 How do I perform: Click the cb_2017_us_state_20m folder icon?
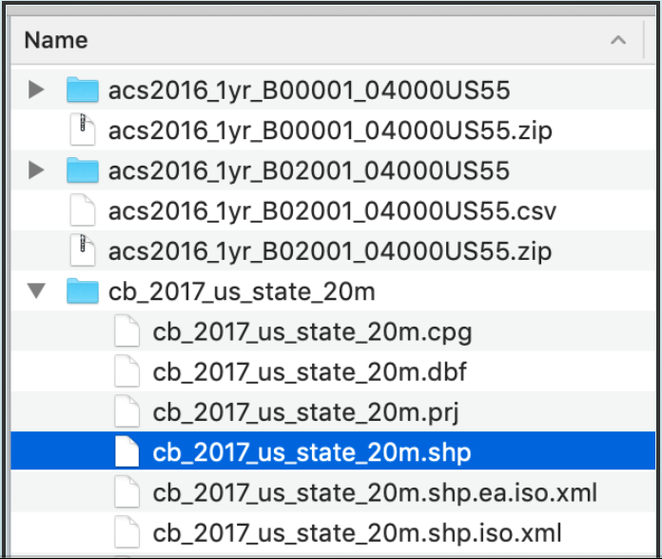84,292
